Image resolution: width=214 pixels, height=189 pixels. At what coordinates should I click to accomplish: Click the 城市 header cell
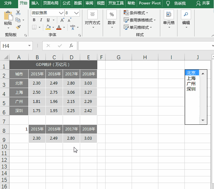19,74
